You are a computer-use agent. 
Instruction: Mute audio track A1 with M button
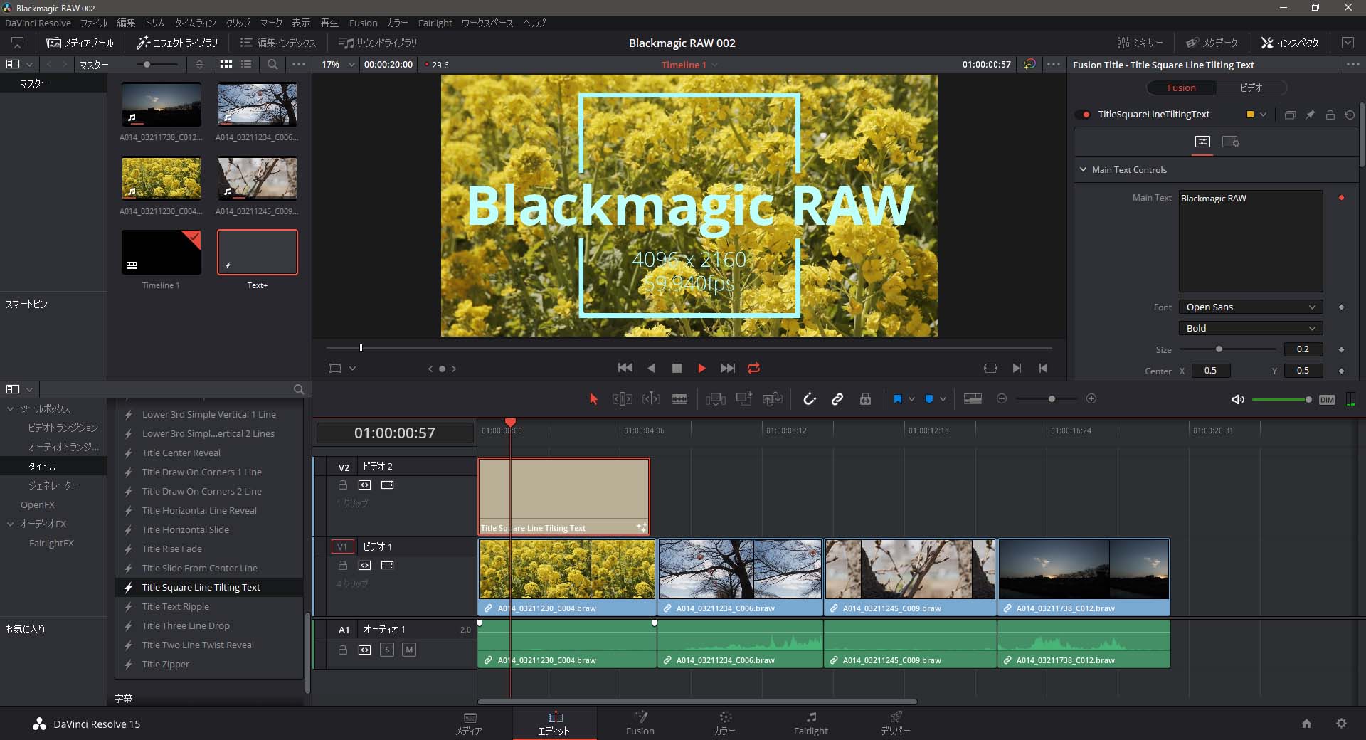coord(408,650)
